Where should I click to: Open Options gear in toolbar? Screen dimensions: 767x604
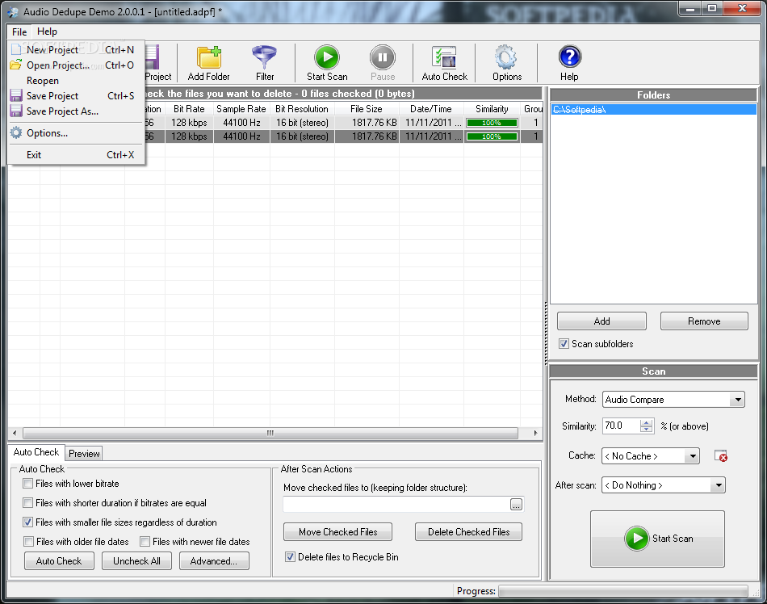tap(506, 63)
